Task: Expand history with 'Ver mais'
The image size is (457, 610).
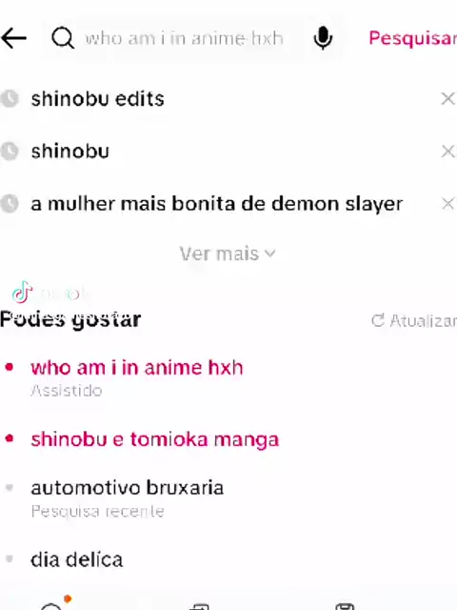Action: click(228, 254)
